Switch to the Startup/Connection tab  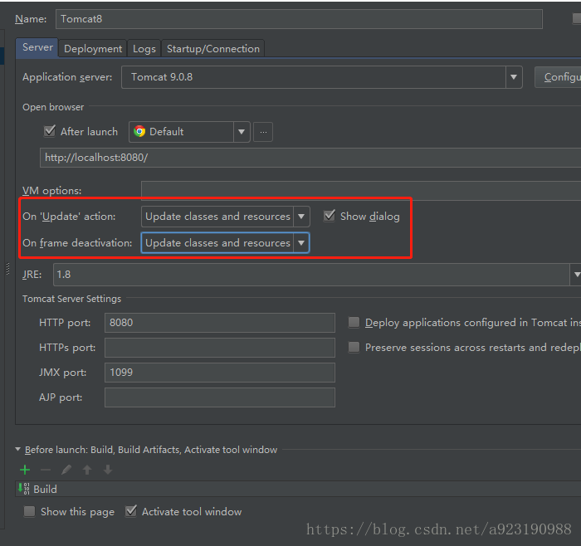click(x=213, y=48)
